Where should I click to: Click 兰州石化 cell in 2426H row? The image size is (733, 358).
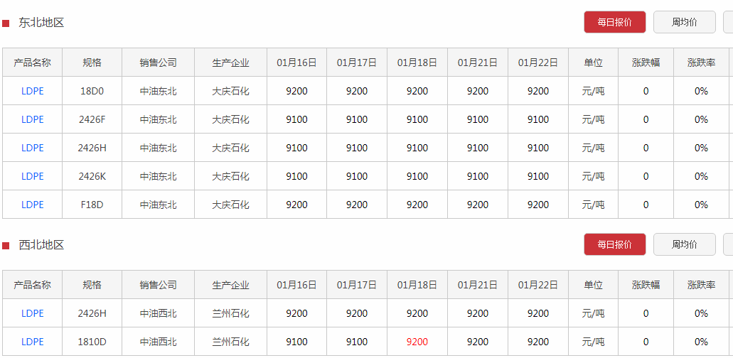[x=230, y=313]
